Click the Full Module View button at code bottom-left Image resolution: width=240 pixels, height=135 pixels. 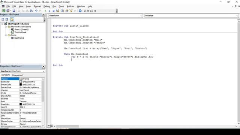[x=52, y=126]
